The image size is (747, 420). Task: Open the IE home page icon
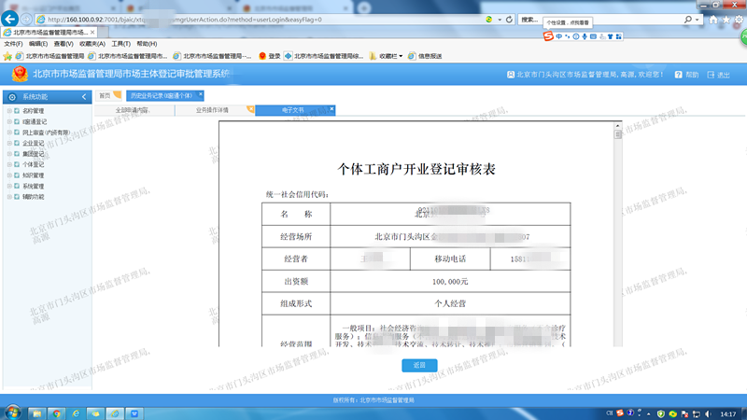(x=713, y=19)
